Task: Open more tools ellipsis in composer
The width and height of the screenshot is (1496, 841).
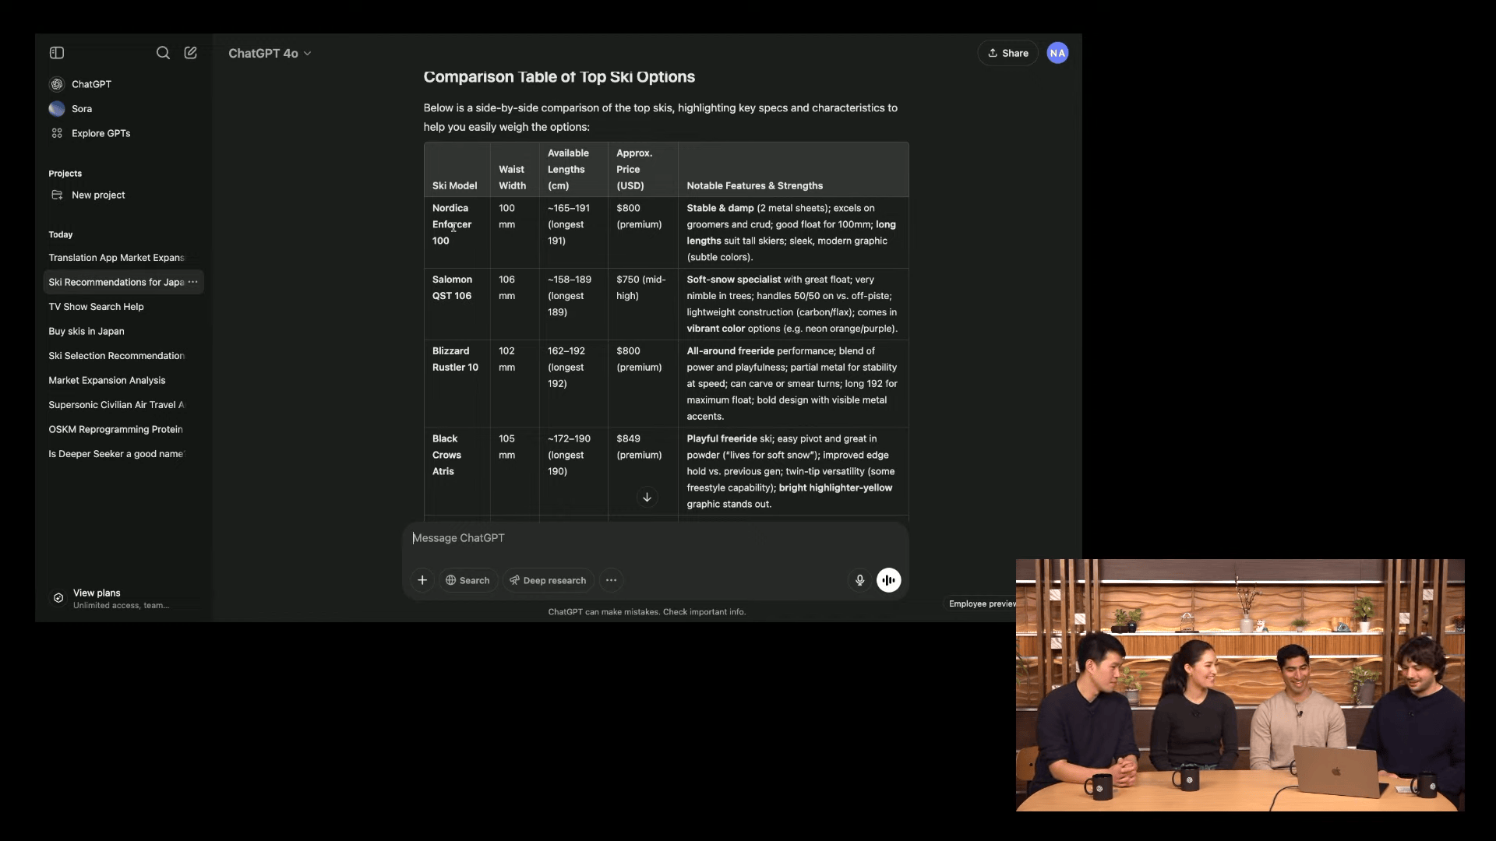Action: (612, 580)
